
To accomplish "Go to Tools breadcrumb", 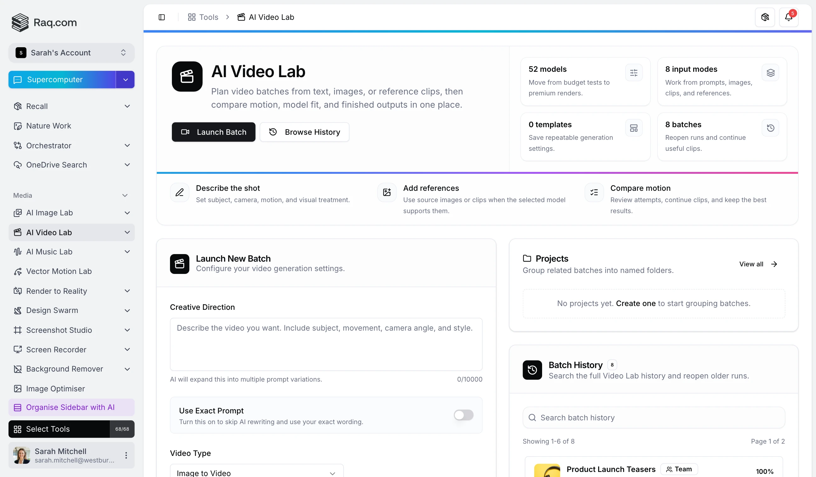I will click(203, 17).
